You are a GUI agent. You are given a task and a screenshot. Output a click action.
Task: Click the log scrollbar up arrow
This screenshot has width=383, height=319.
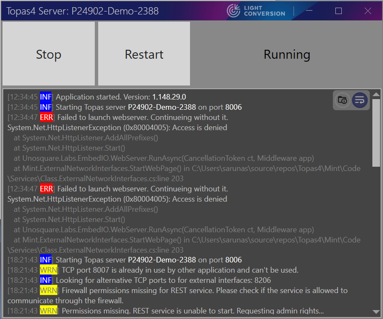(376, 94)
